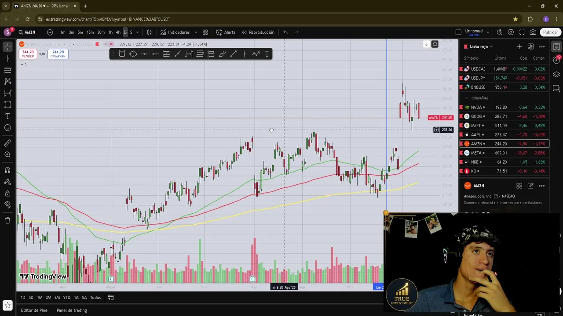The image size is (563, 316).
Task: Select ellipse shape in floating toolbar
Action: point(133,54)
